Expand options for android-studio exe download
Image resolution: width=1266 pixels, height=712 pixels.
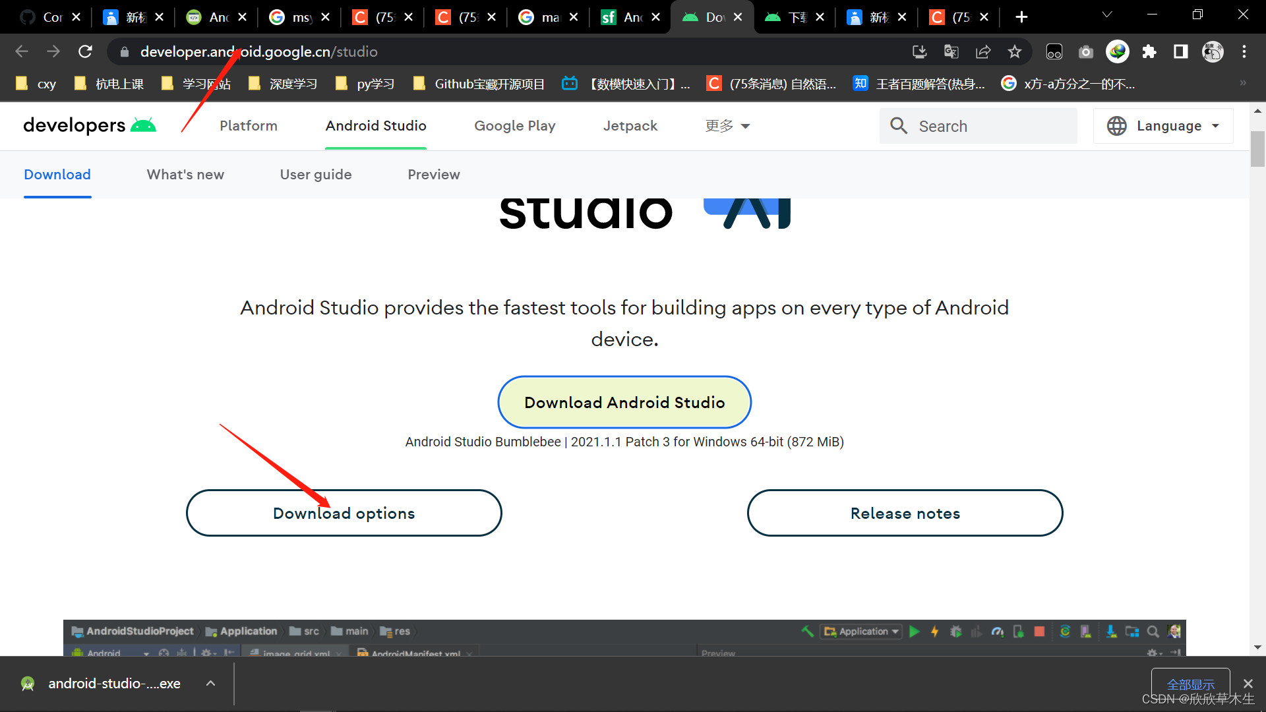210,684
